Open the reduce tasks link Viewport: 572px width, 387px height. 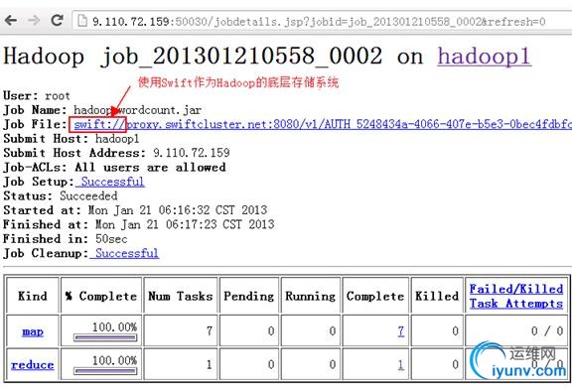coord(33,365)
